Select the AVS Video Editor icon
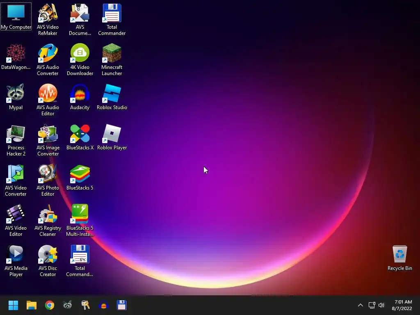 [16, 220]
